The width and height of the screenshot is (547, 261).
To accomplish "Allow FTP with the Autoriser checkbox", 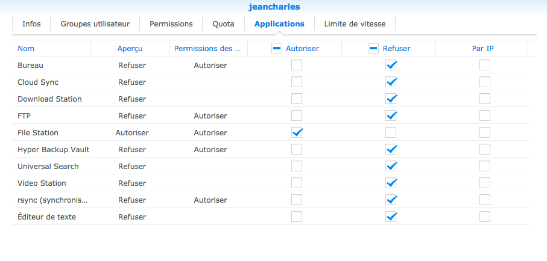I will click(297, 115).
